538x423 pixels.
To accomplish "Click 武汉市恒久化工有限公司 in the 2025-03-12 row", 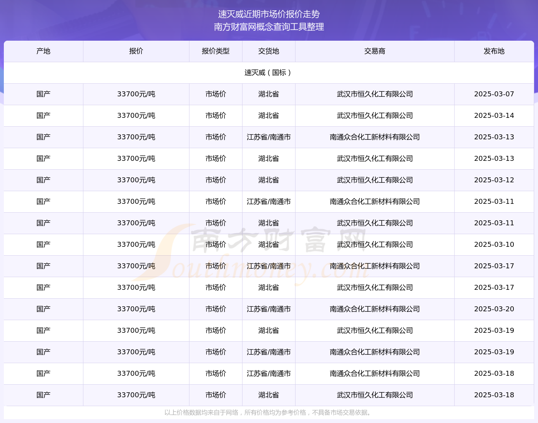I will click(375, 180).
